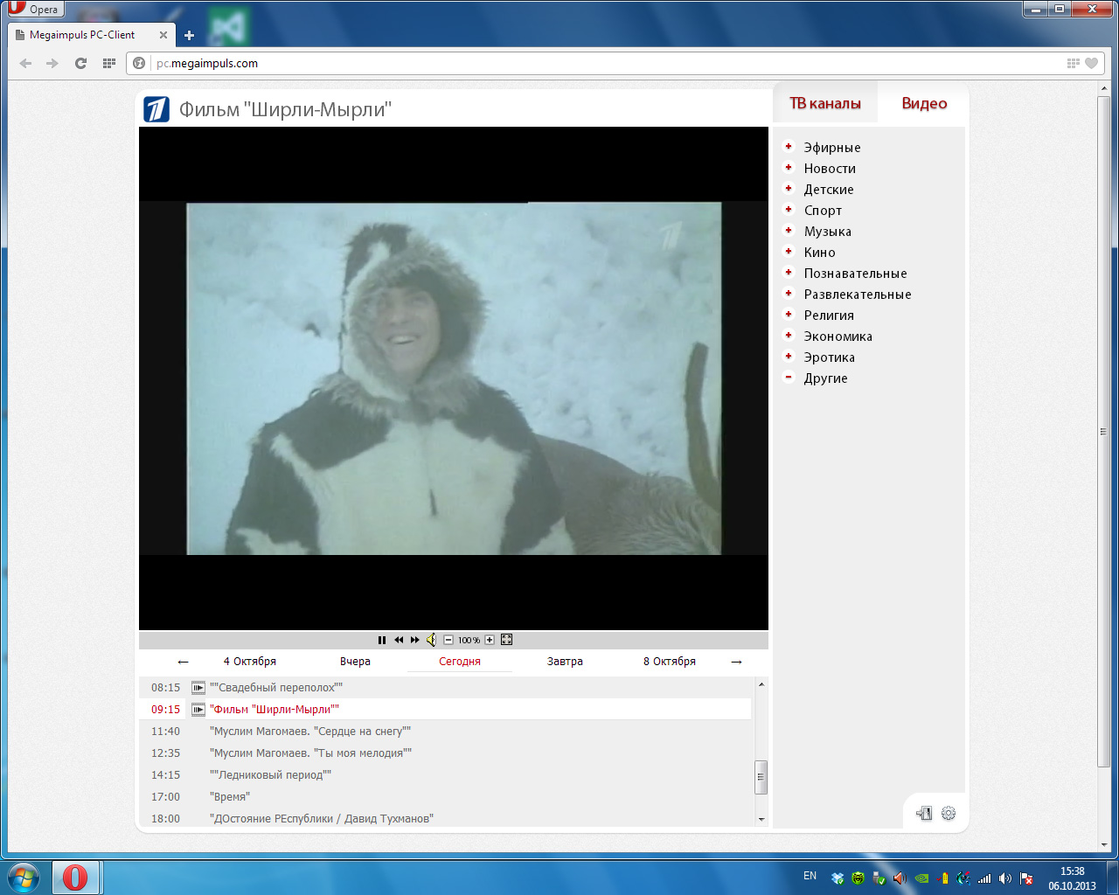Image resolution: width=1119 pixels, height=895 pixels.
Task: Open a new tab with the plus button
Action: (x=189, y=35)
